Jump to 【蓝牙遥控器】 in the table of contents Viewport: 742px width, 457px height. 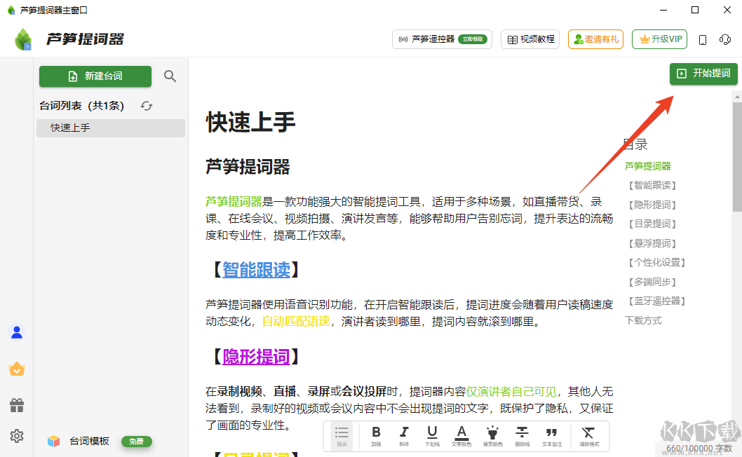[657, 301]
